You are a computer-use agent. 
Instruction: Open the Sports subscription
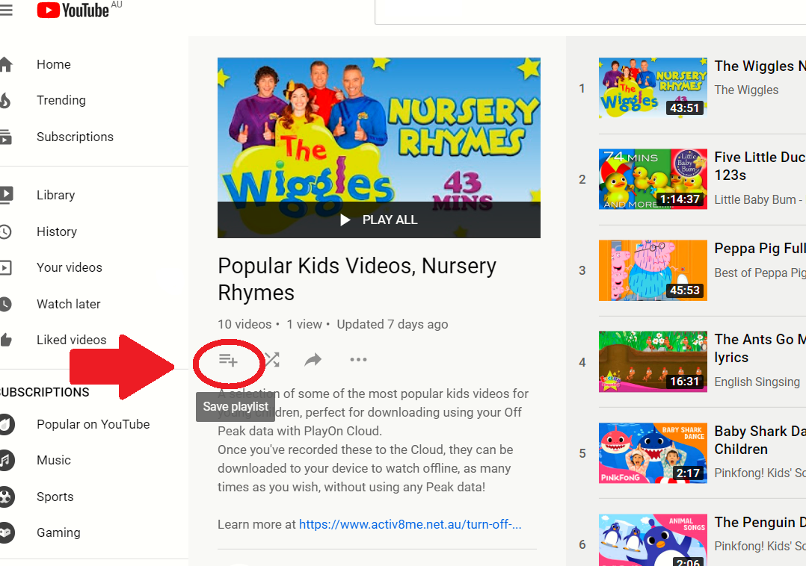pos(55,497)
